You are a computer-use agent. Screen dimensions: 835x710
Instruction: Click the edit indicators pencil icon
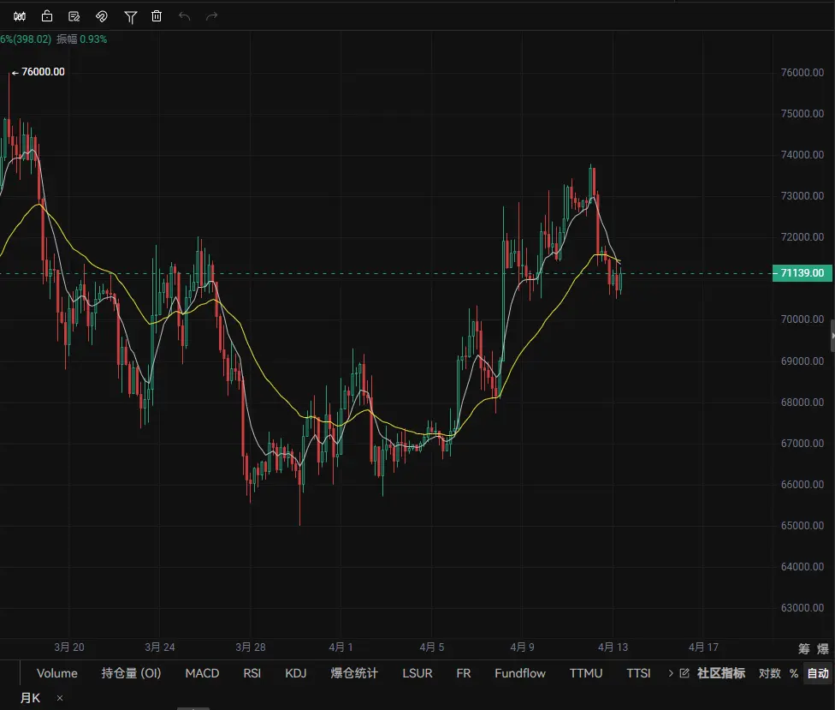click(684, 673)
